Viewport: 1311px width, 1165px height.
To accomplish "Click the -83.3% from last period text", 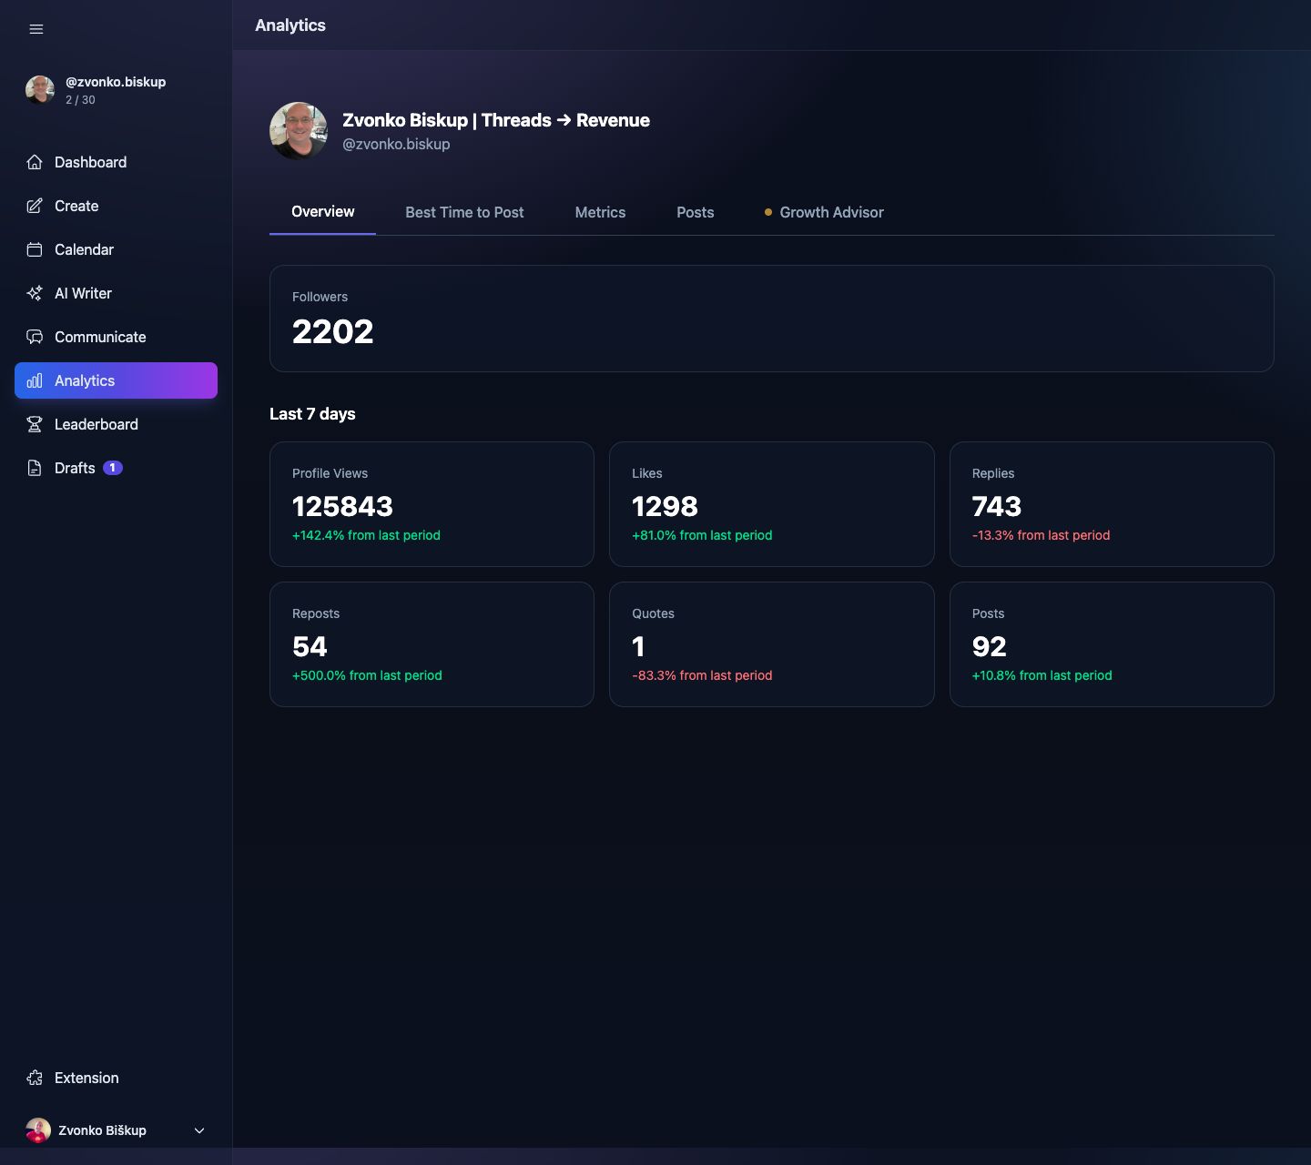I will (702, 675).
